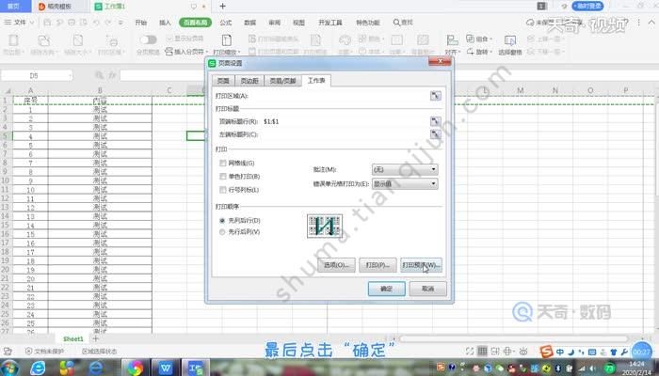Click the top title rows field $1:$1

tap(345, 121)
